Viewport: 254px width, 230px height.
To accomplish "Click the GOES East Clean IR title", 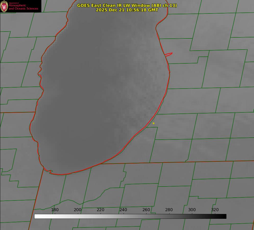I will (127, 5).
